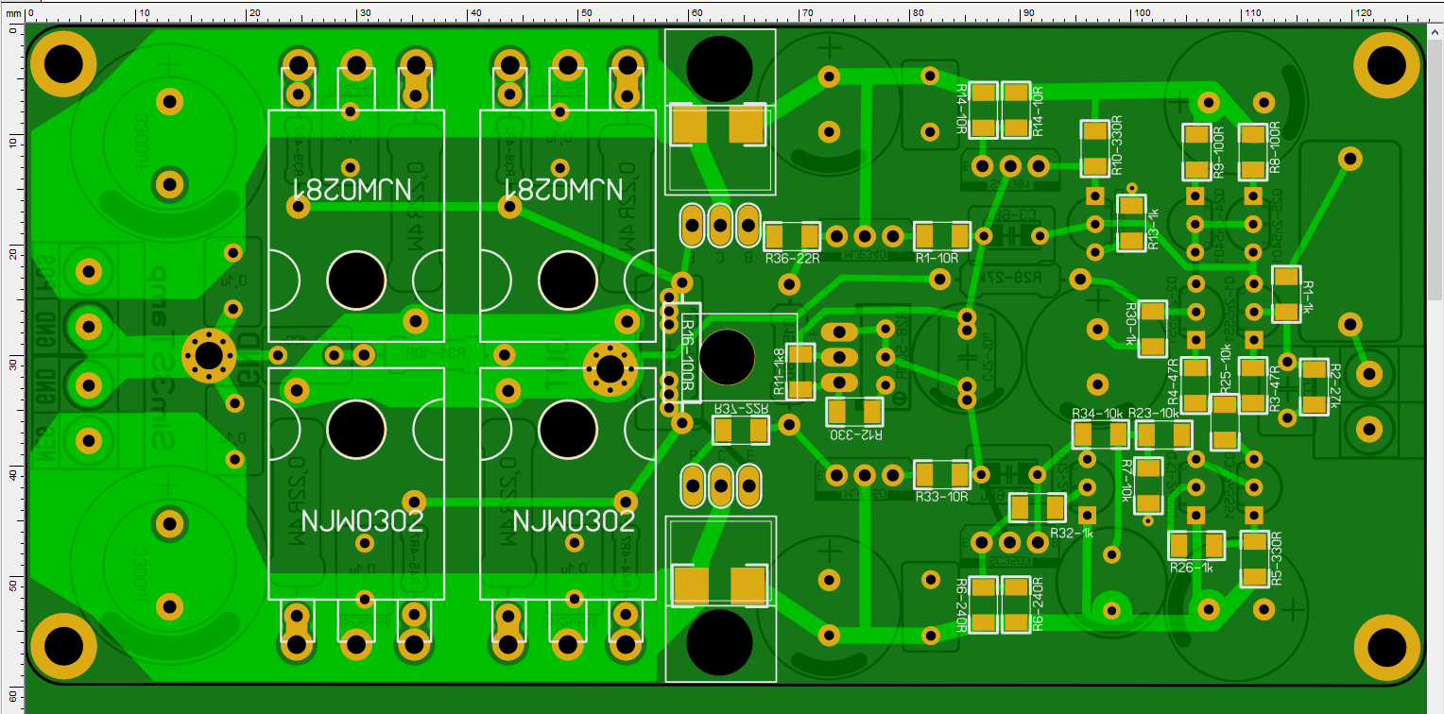Click the R10-330R resistor label
The width and height of the screenshot is (1444, 714).
tap(1117, 147)
